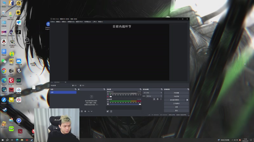Decrease transition duration with down stepper
The image size is (254, 142).
click(161, 97)
